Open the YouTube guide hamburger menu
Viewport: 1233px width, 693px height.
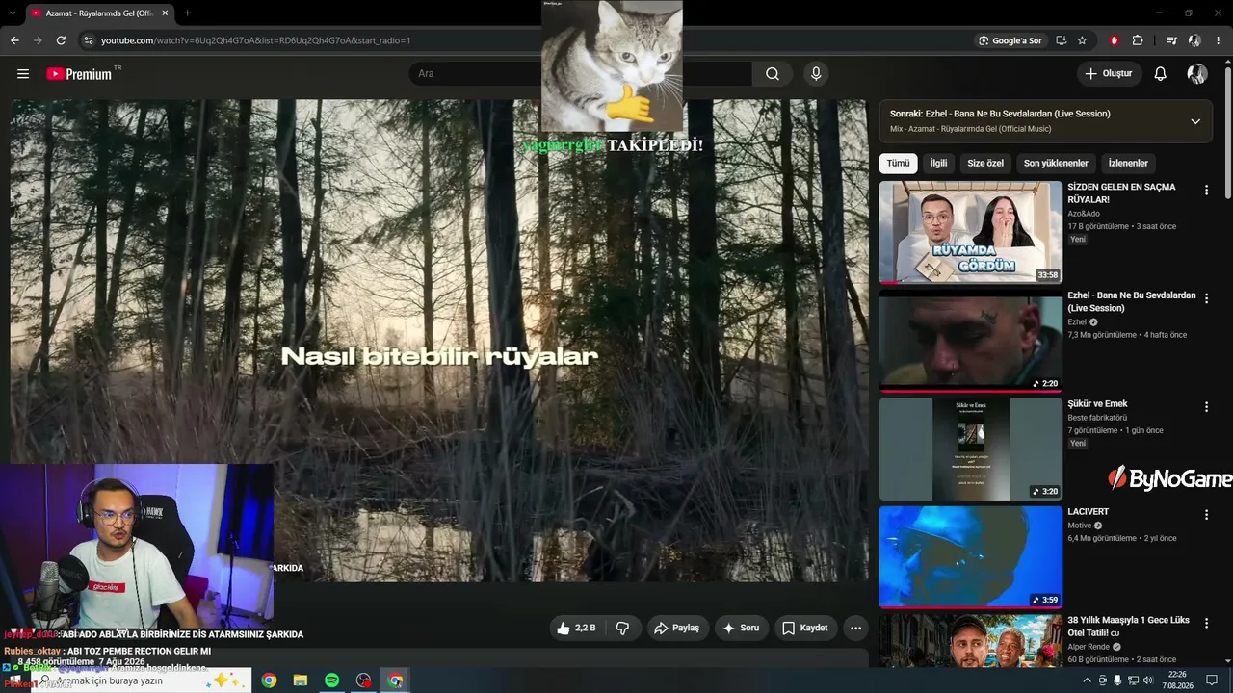(23, 74)
